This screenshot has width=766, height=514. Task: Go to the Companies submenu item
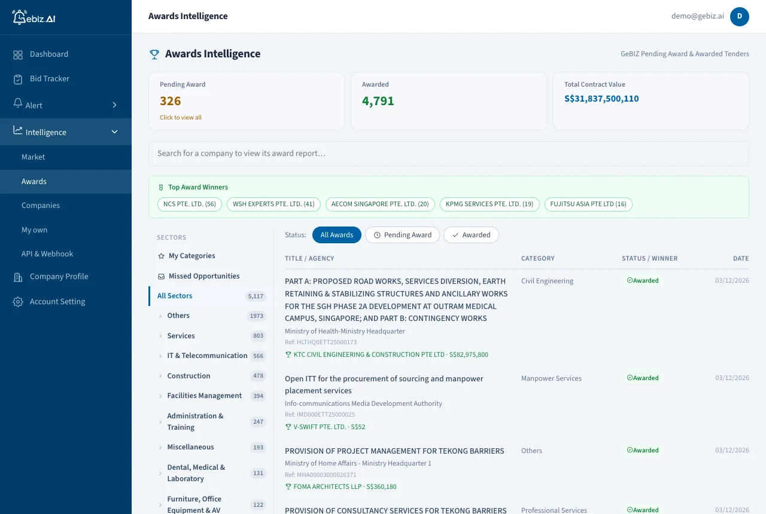coord(66,206)
